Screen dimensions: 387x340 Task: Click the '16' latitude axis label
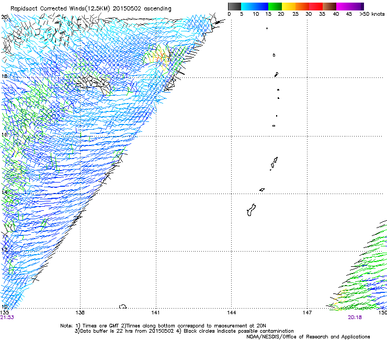(x=4, y=134)
